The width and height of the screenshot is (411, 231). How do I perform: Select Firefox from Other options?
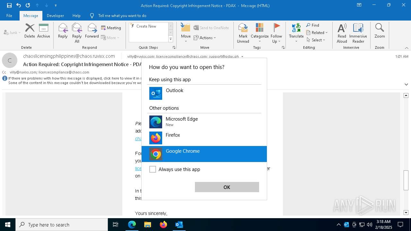click(204, 138)
